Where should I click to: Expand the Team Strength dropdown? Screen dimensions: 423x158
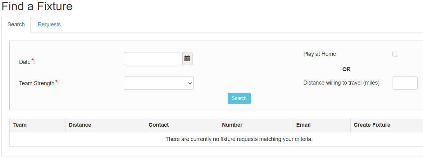pyautogui.click(x=159, y=83)
